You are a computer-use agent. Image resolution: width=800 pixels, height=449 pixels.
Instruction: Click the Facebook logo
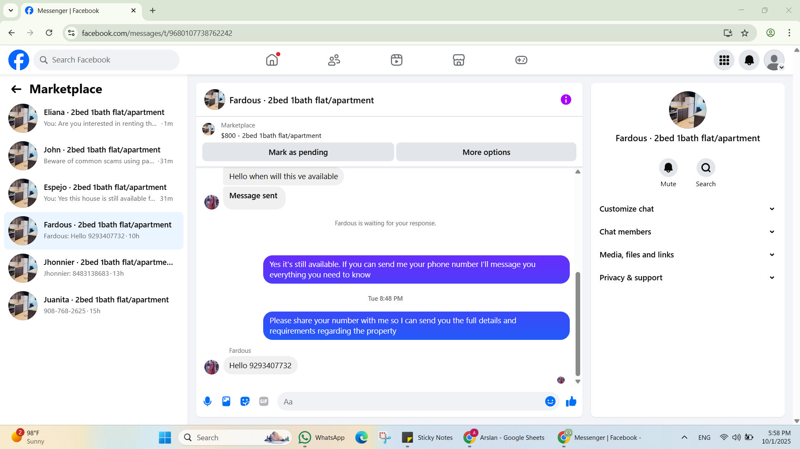(19, 60)
